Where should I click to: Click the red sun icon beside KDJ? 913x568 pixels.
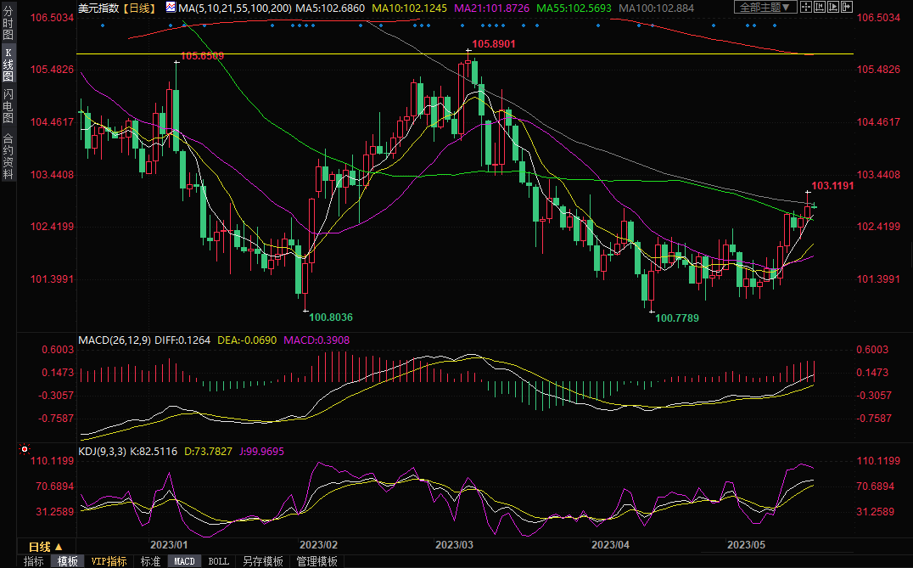click(25, 449)
